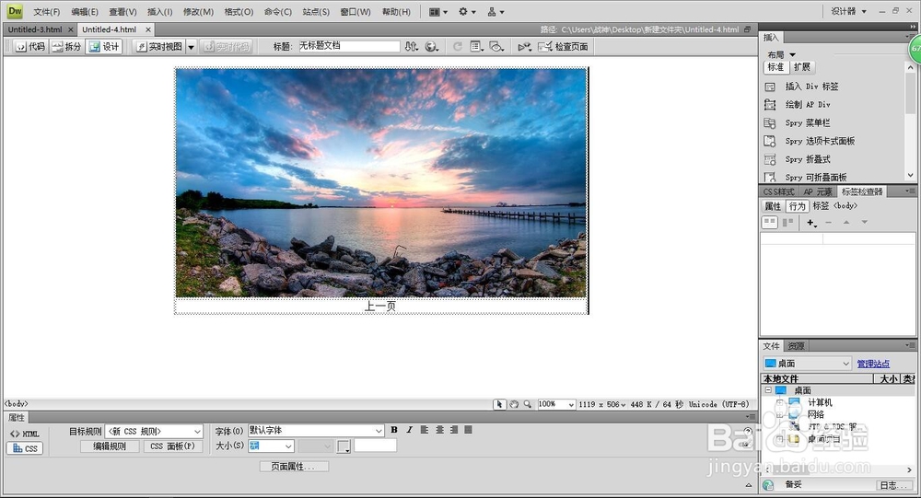Close the Untitled-4.html tab
Viewport: 921px width, 498px height.
148,29
